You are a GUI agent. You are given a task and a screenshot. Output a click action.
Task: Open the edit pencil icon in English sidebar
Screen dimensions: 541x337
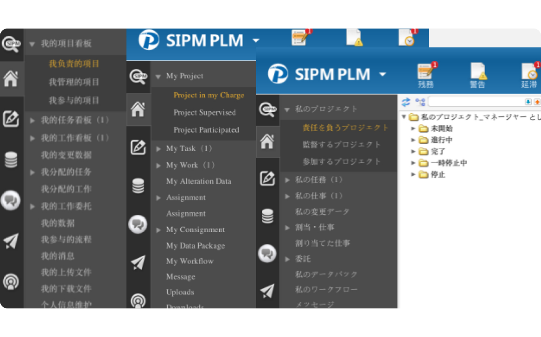(x=138, y=147)
